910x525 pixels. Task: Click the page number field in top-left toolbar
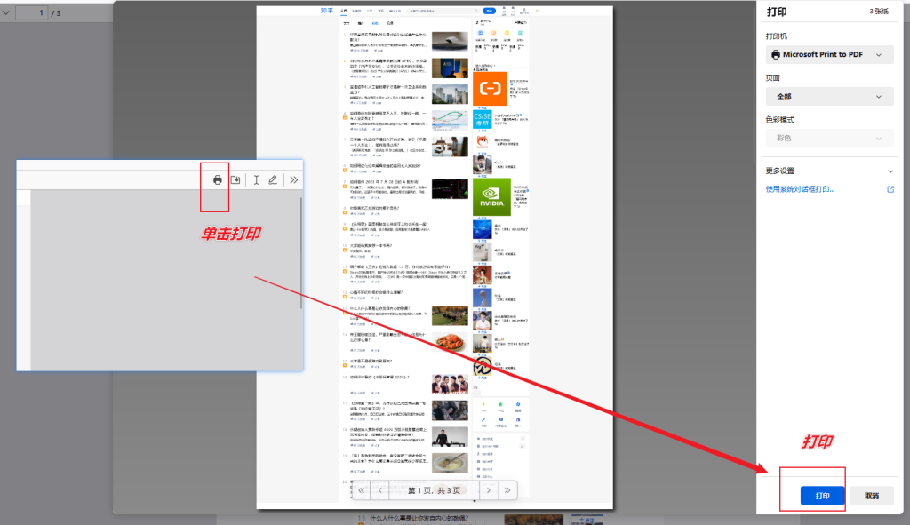point(30,12)
